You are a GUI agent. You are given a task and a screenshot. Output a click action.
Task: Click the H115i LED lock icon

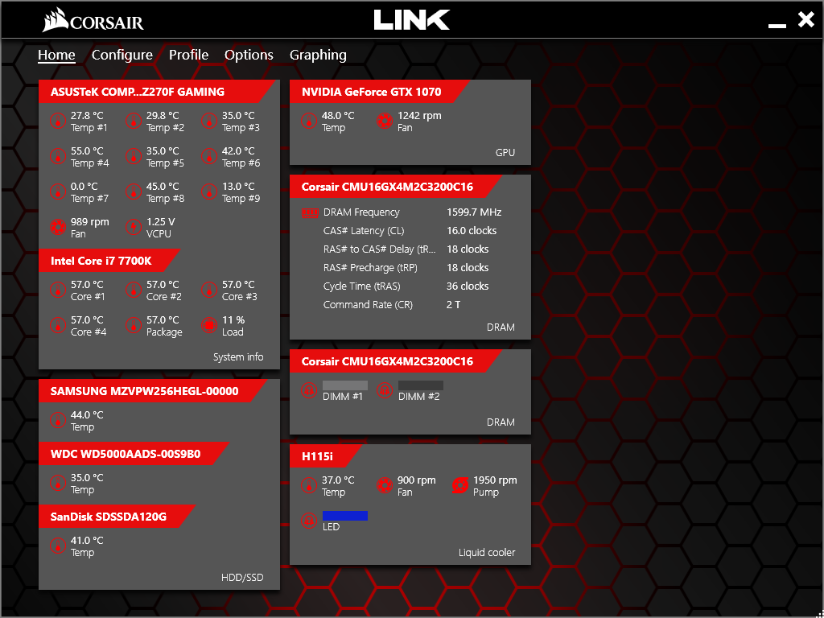[308, 521]
